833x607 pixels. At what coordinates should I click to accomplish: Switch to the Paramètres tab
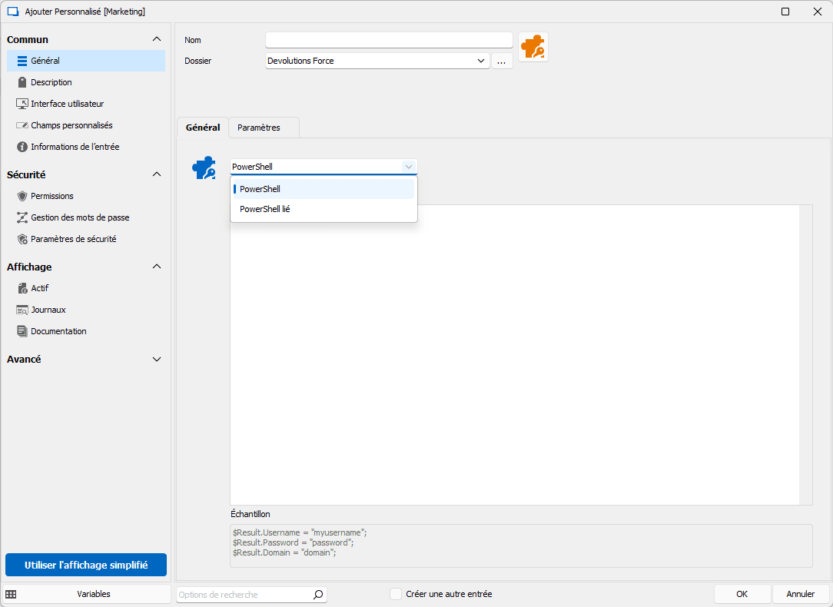[258, 128]
